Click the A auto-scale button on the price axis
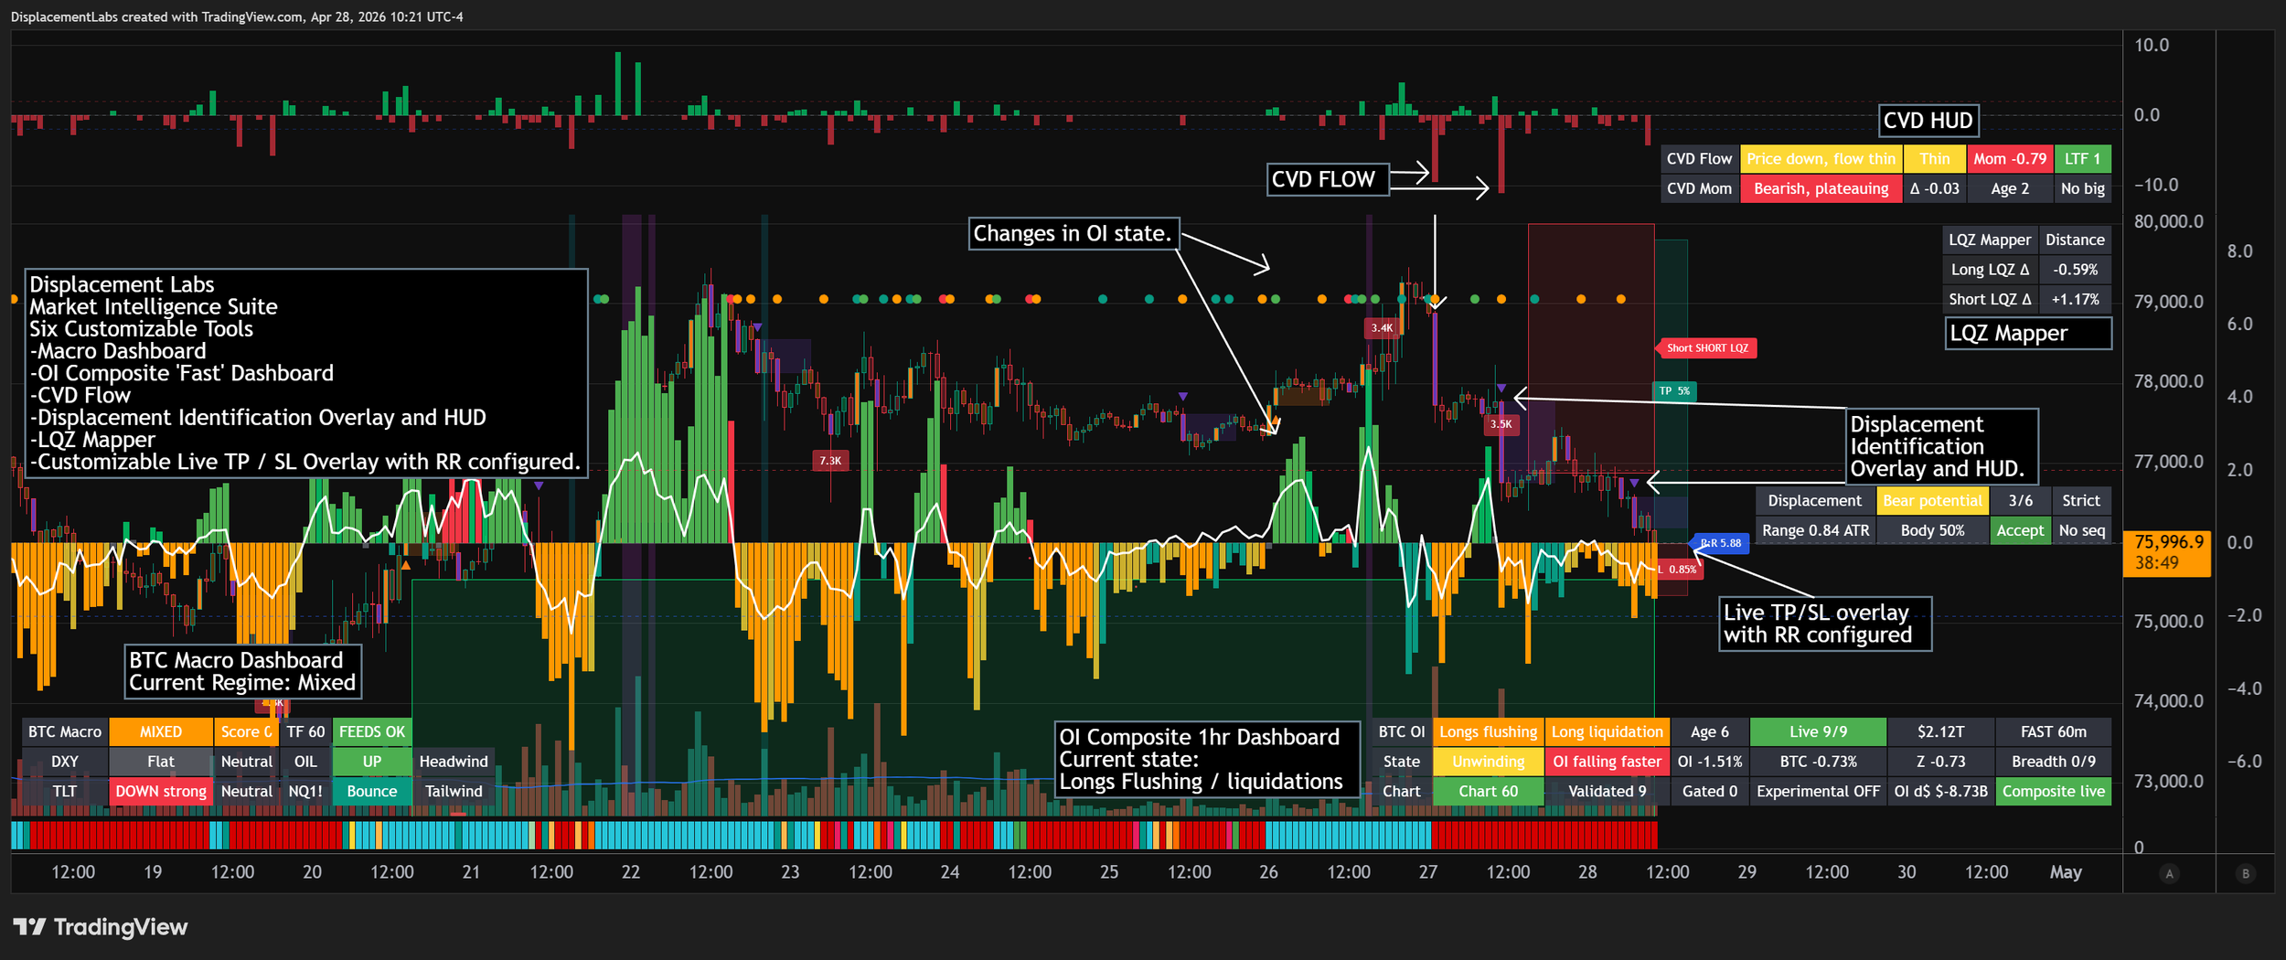 click(2169, 873)
